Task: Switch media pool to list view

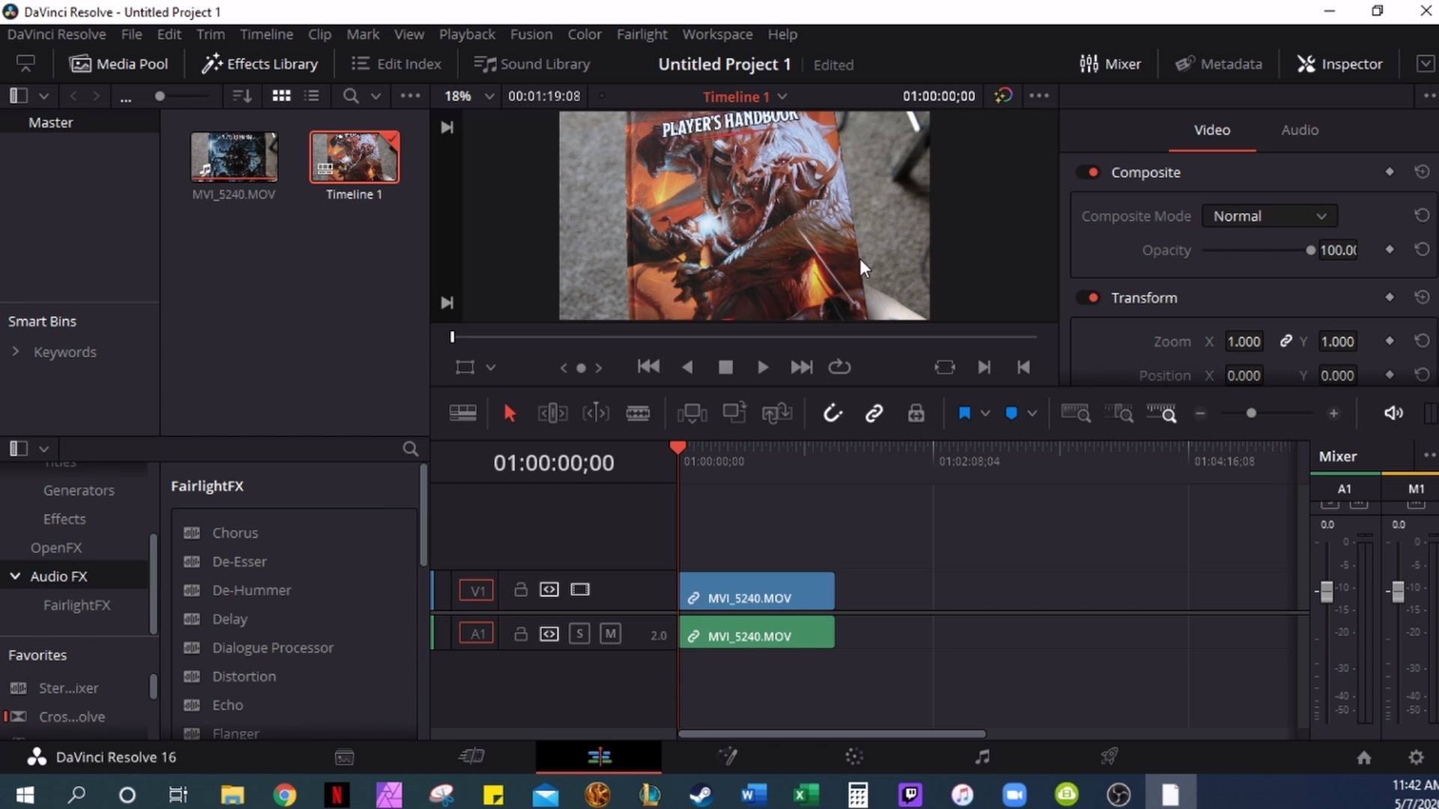Action: (x=312, y=96)
